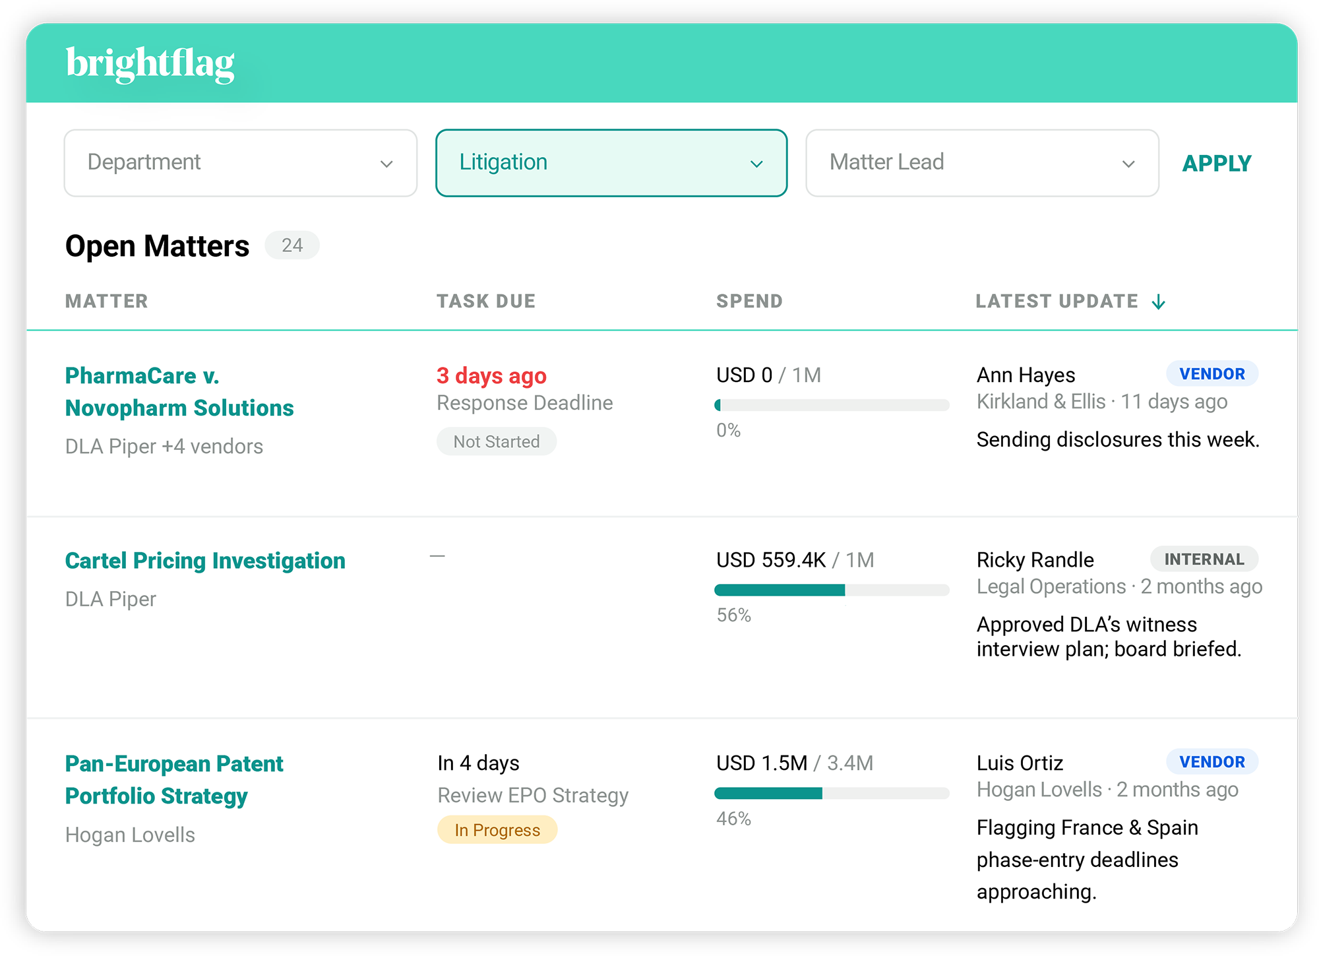Click the name 'Ricky Randle'

[1035, 560]
